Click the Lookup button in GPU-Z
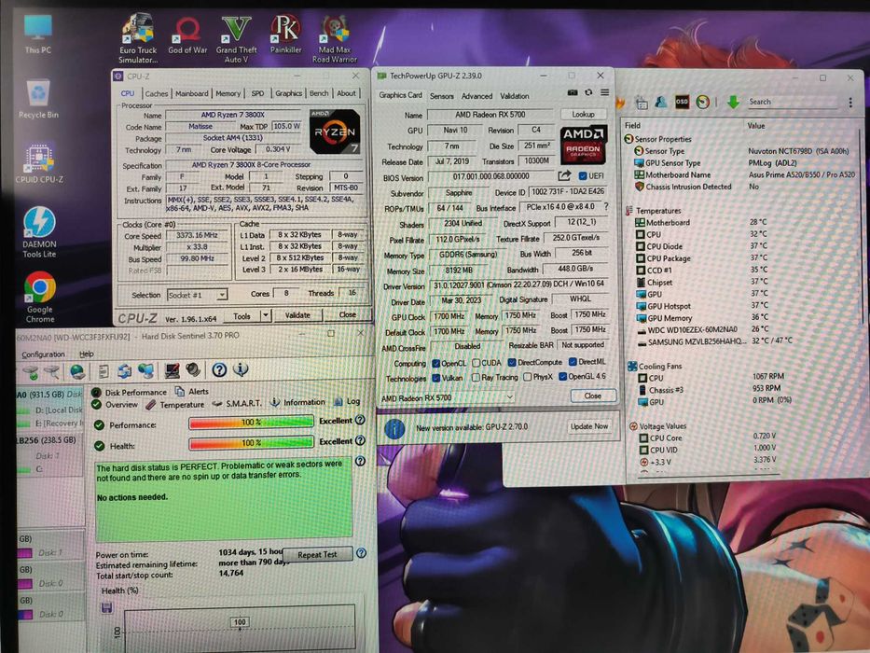The height and width of the screenshot is (653, 870). click(x=583, y=114)
